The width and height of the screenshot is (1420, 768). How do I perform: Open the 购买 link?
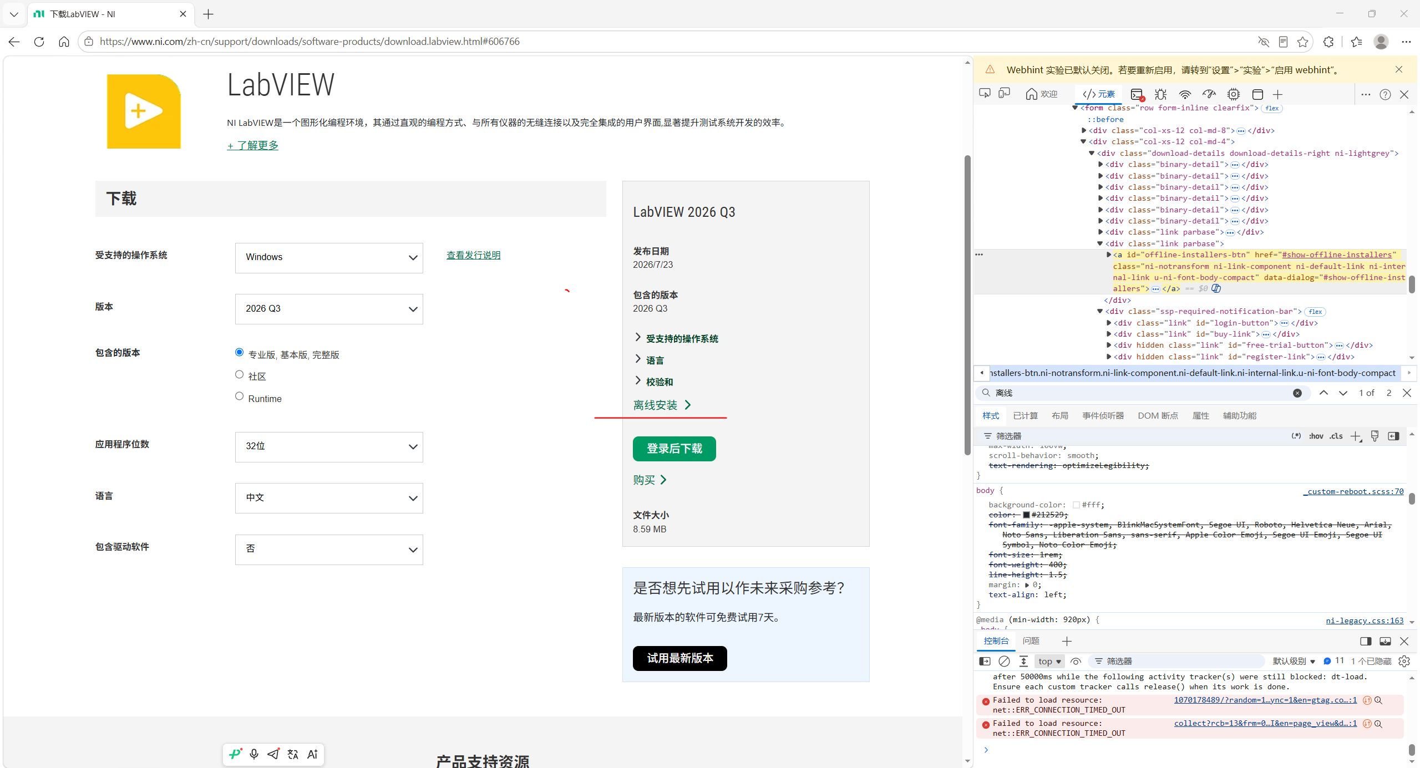[x=650, y=480]
